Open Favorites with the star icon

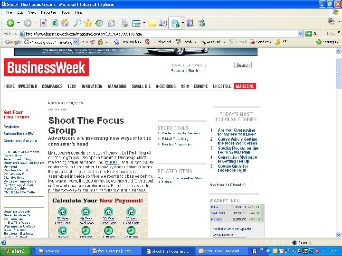coord(88,23)
